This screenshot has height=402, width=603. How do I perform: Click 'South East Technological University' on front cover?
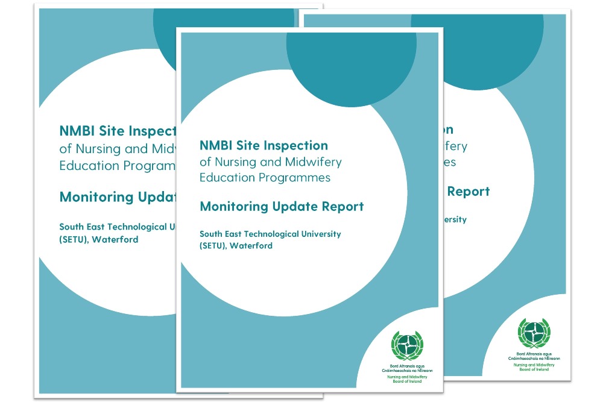coord(270,234)
